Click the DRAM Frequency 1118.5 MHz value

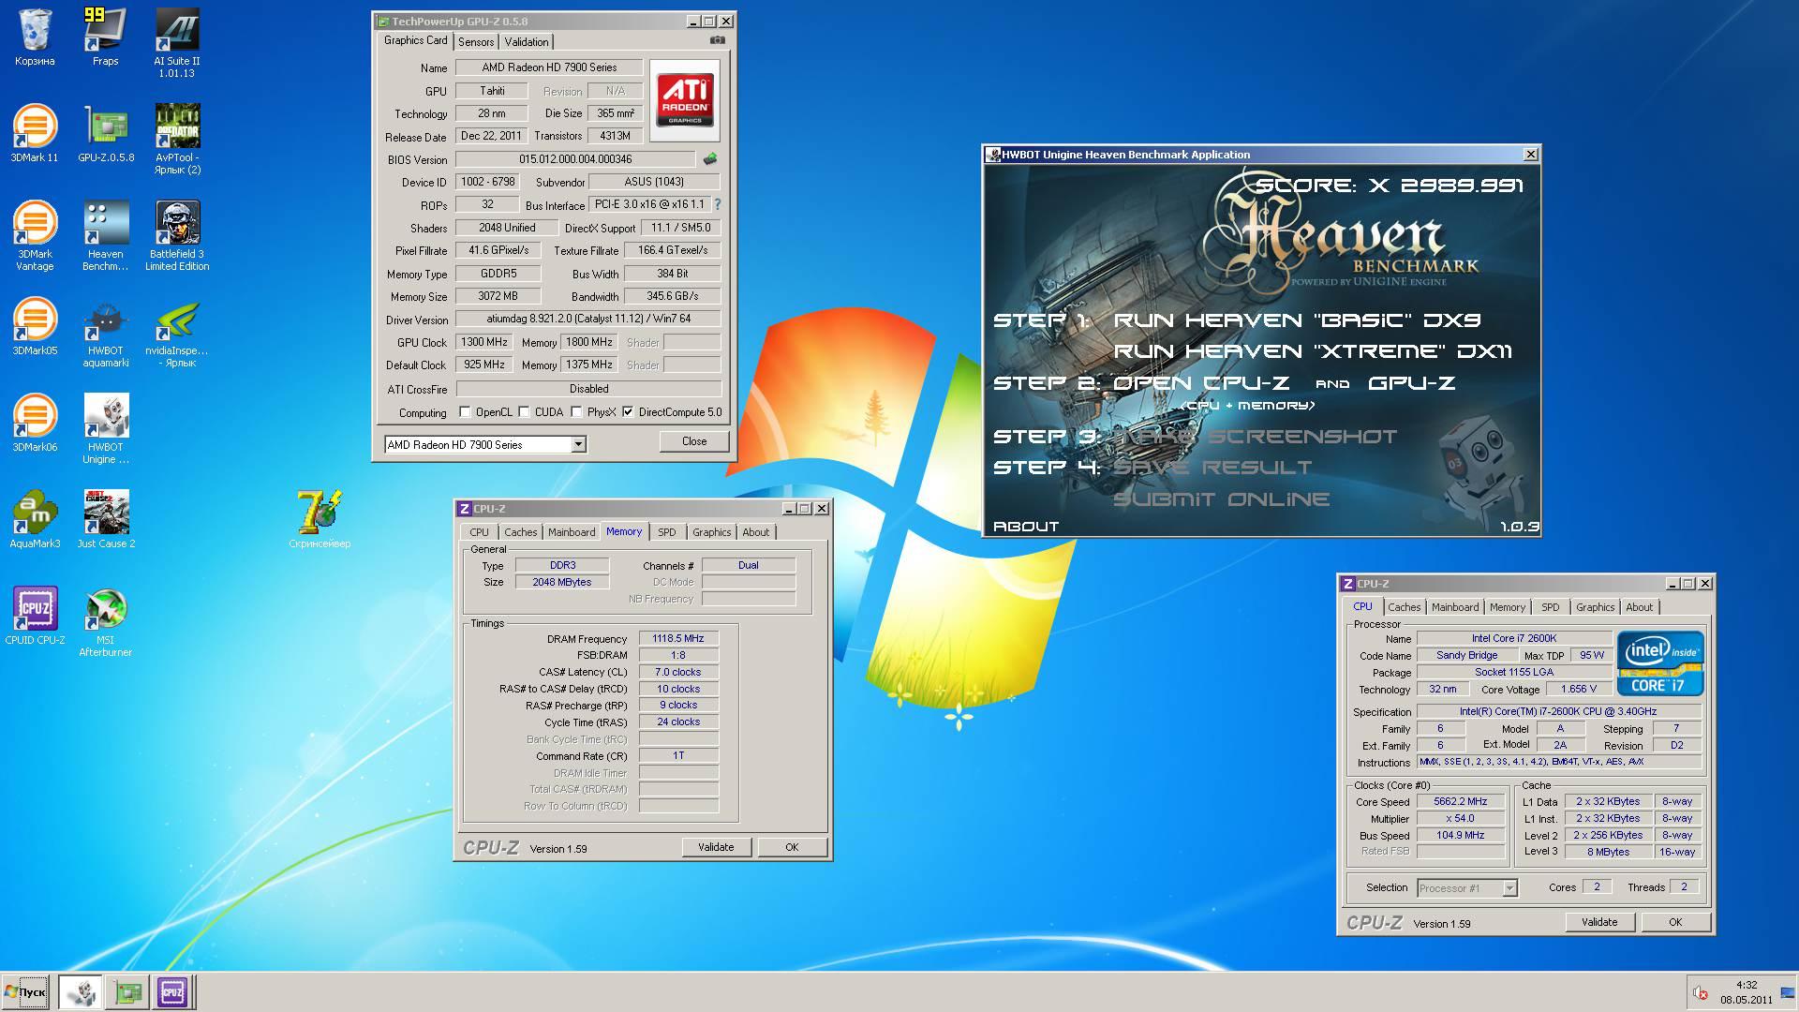click(x=678, y=638)
